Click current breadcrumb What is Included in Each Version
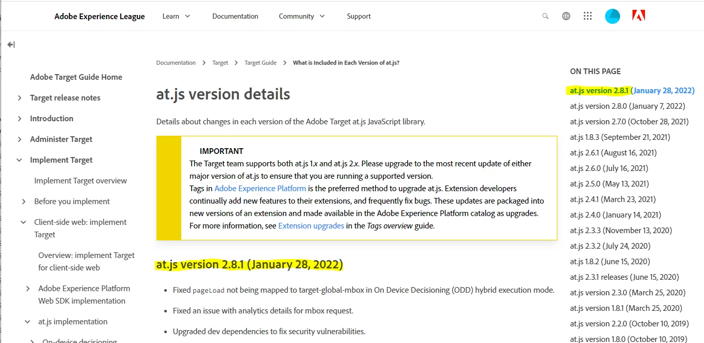Viewport: 704px width, 343px height. pyautogui.click(x=346, y=63)
